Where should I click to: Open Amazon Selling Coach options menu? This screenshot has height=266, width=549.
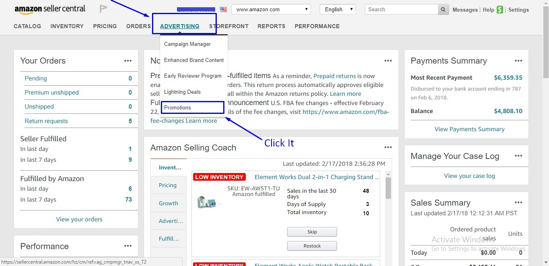388,147
